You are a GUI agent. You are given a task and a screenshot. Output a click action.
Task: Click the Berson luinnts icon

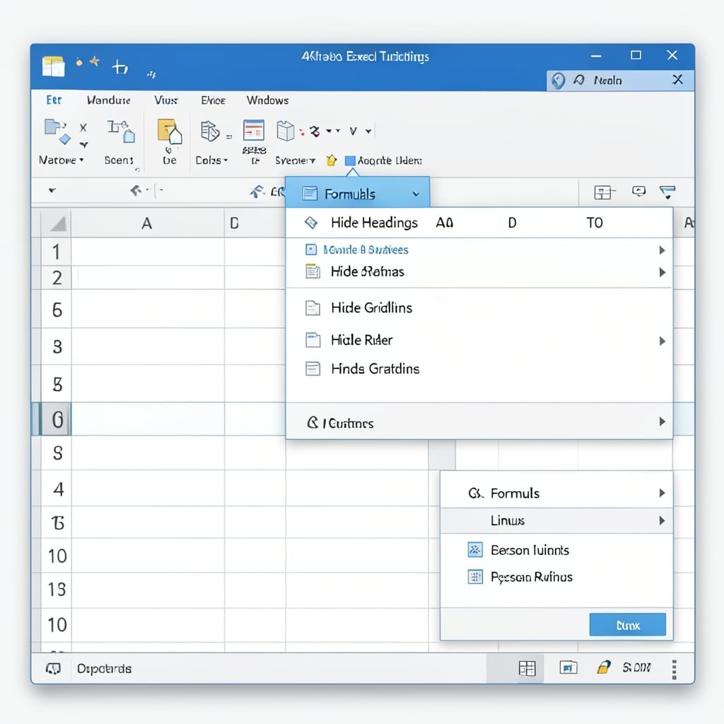point(475,550)
